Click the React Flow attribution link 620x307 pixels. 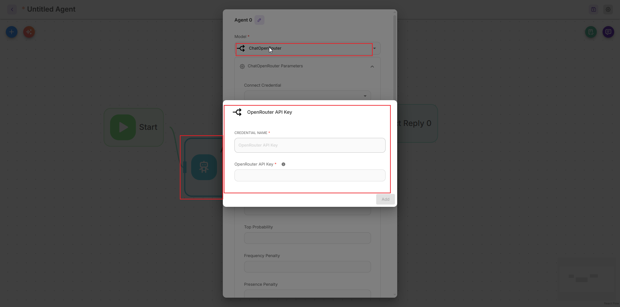[x=611, y=303]
